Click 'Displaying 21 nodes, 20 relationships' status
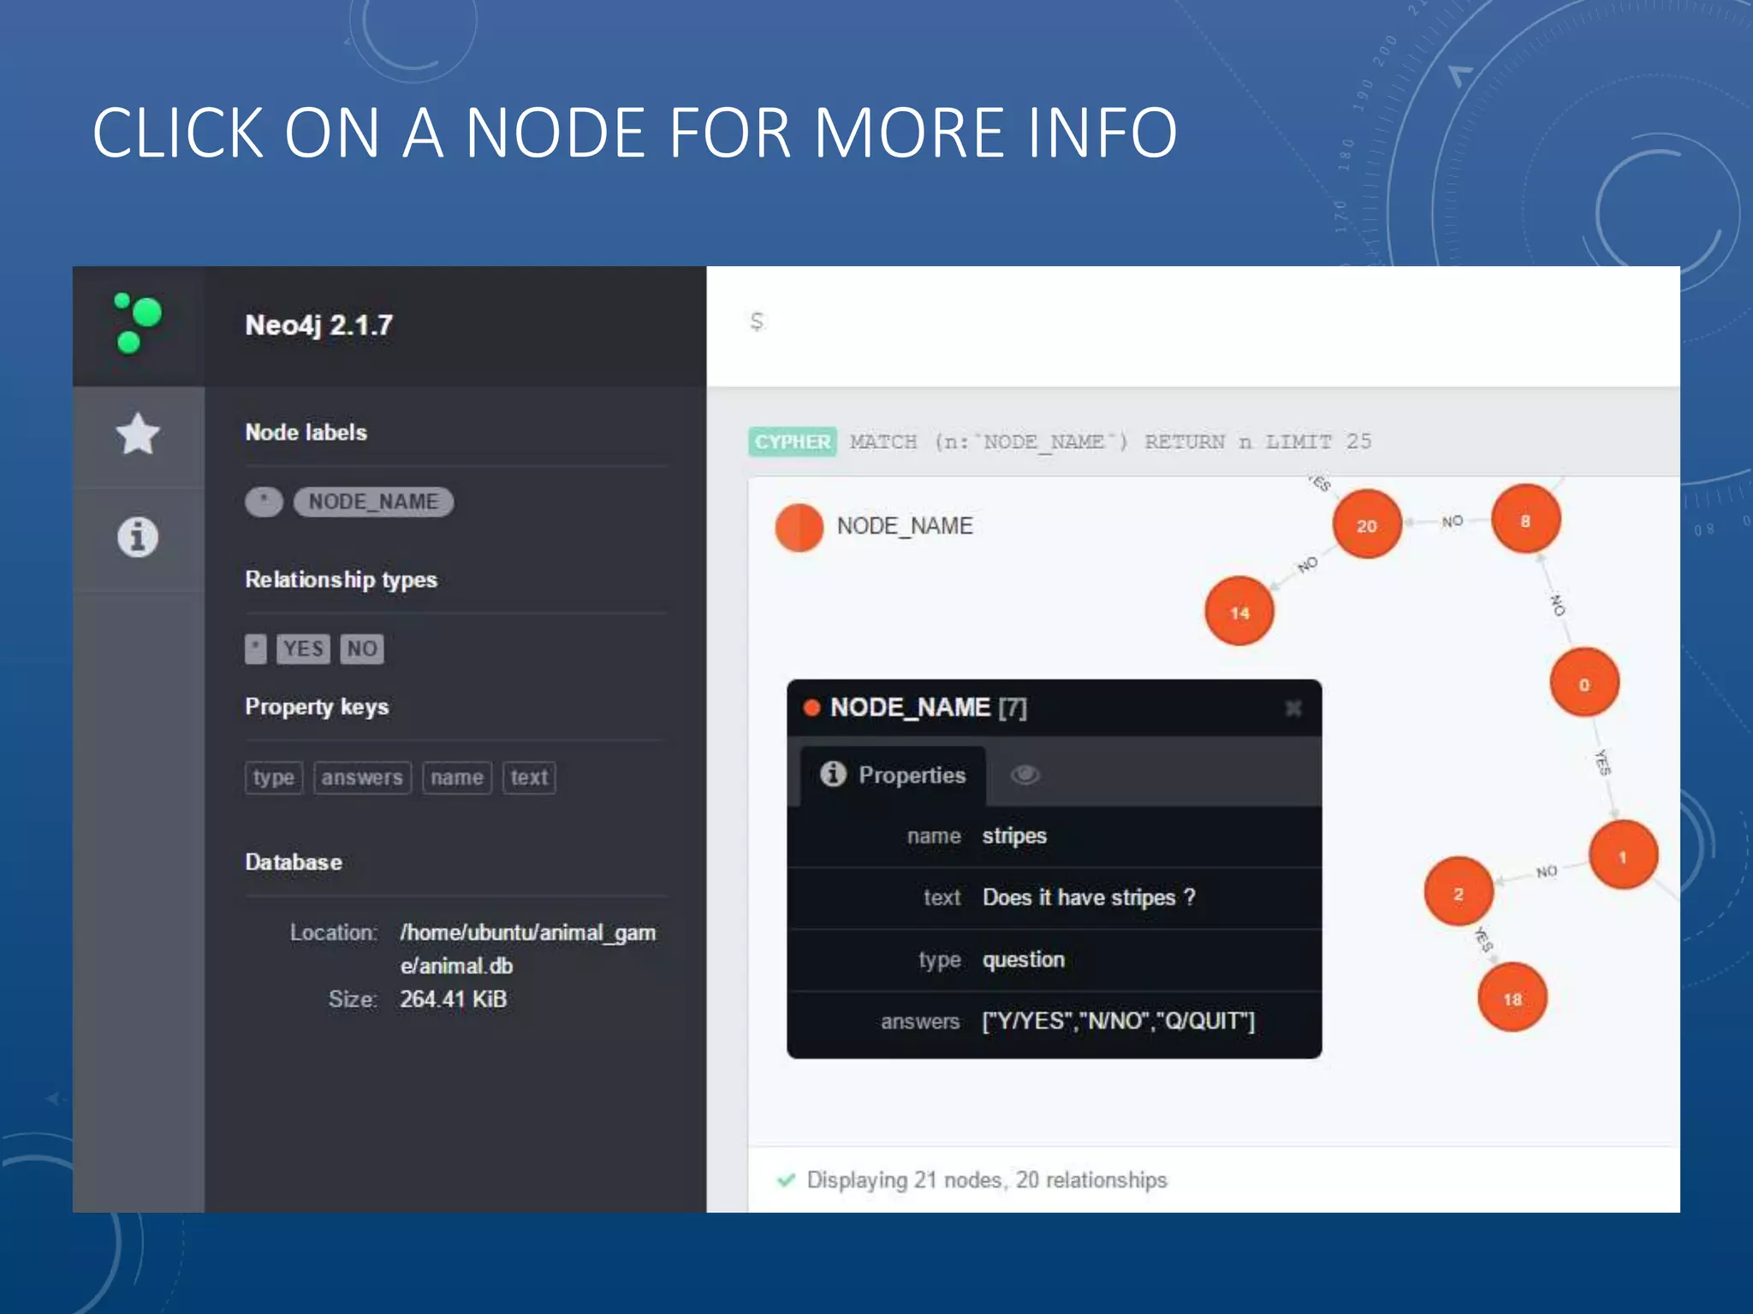 987,1181
